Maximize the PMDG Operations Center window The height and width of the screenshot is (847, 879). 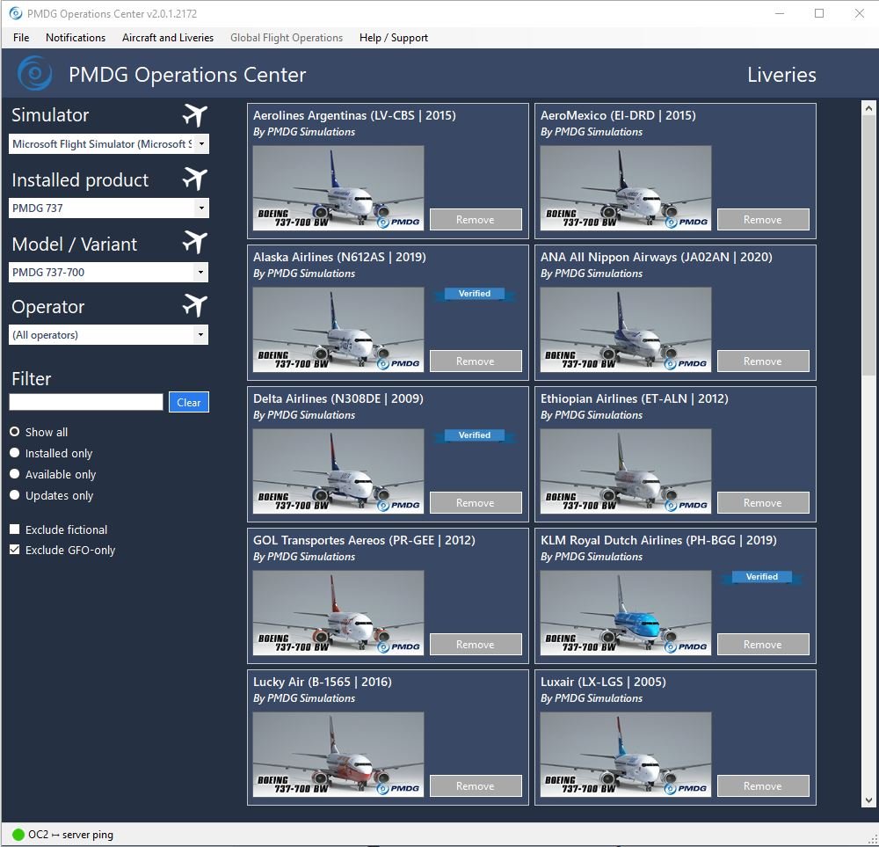(819, 13)
